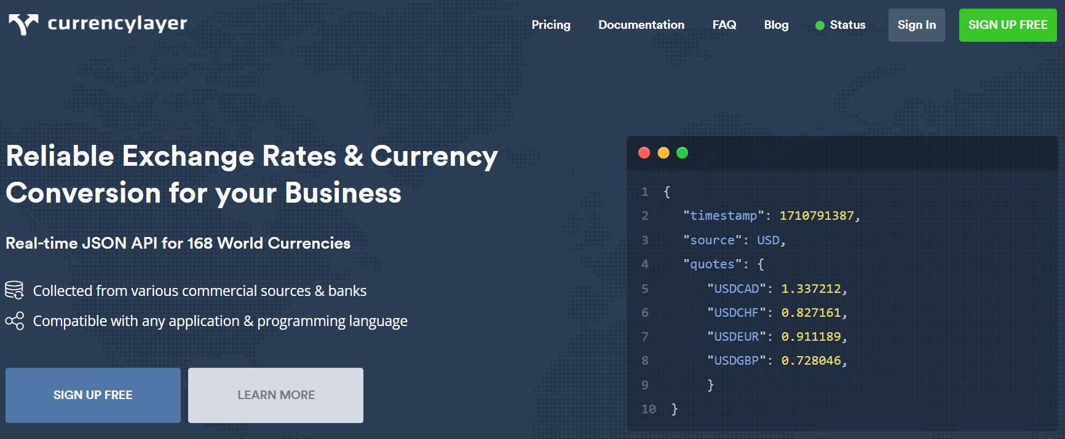The height and width of the screenshot is (439, 1065).
Task: Click the "timestamp" key in code sample
Action: pyautogui.click(x=723, y=216)
